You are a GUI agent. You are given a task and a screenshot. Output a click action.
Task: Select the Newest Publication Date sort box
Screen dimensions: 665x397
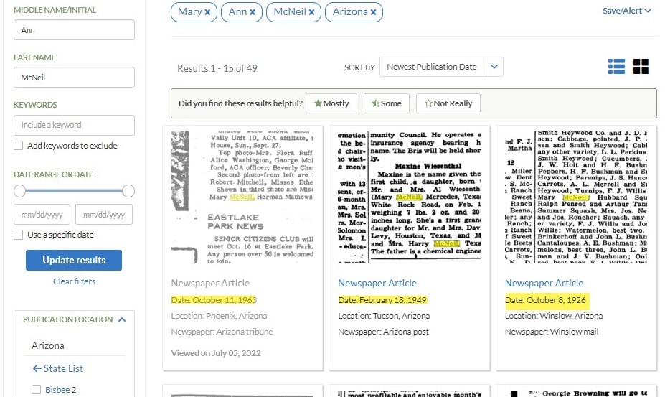pyautogui.click(x=433, y=67)
